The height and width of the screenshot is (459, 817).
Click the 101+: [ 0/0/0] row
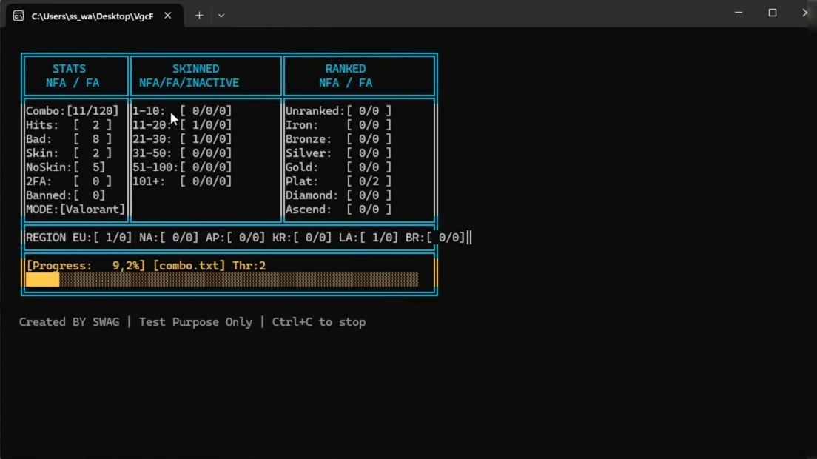coord(182,181)
